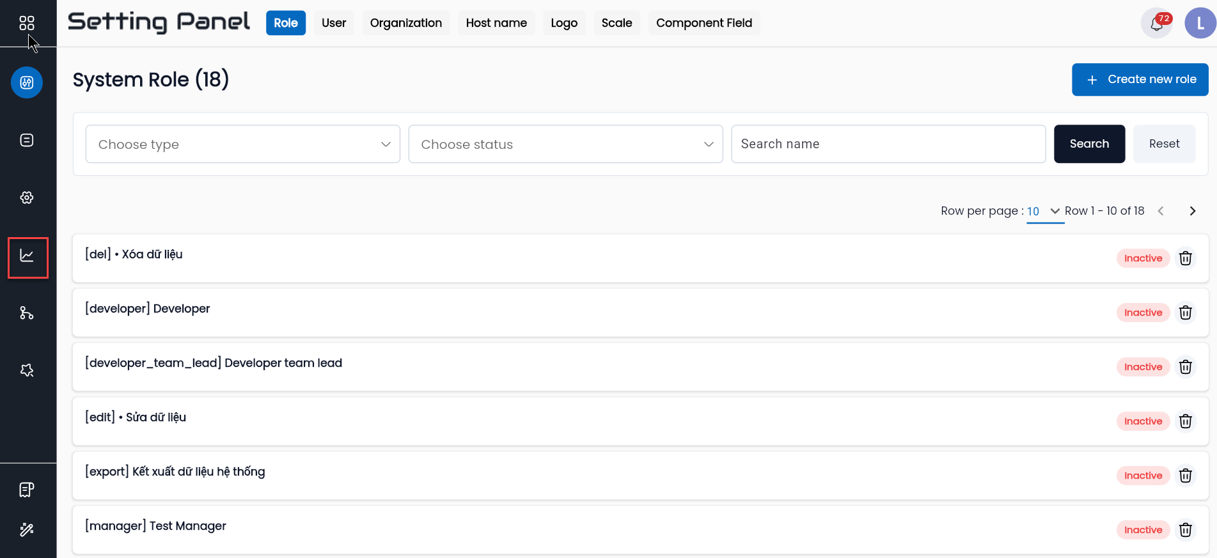Screen dimensions: 1217x558
Task: Open the gear settings sidebar icon
Action: 27,198
